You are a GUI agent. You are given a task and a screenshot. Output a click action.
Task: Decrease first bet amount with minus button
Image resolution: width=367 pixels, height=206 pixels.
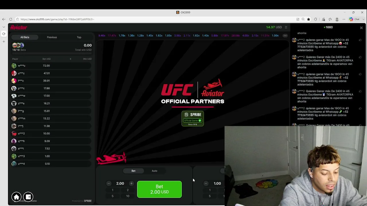tap(109, 183)
